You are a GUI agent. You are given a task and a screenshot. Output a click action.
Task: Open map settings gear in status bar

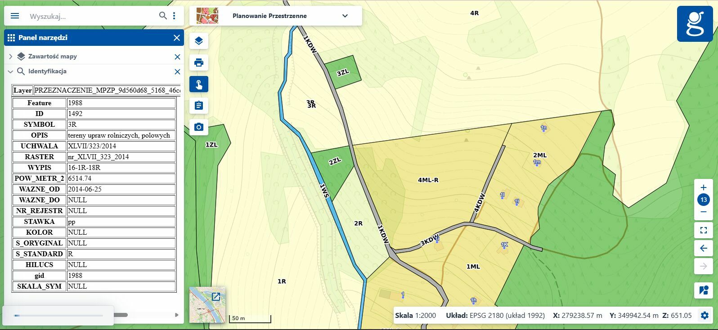tap(705, 315)
